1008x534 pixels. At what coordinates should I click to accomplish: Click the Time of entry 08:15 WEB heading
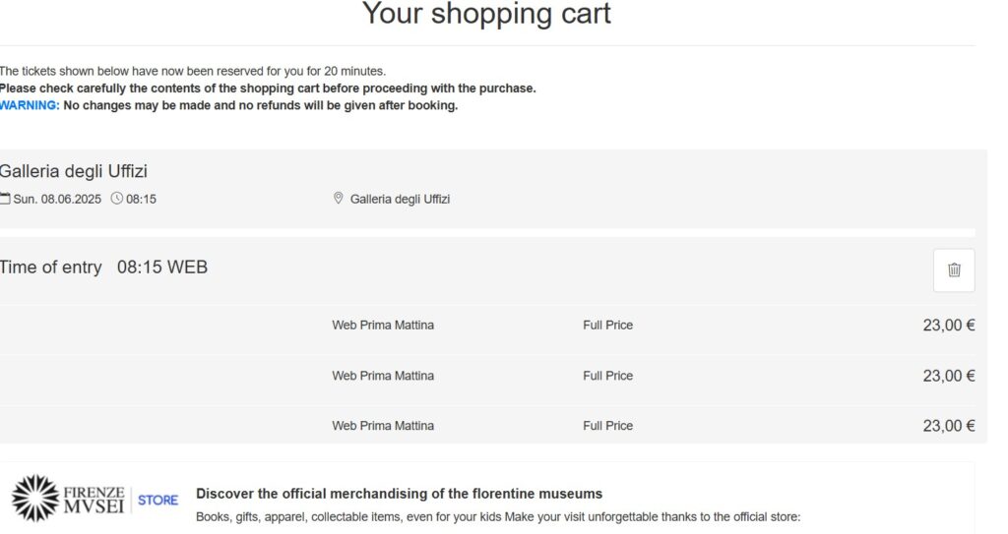click(103, 267)
